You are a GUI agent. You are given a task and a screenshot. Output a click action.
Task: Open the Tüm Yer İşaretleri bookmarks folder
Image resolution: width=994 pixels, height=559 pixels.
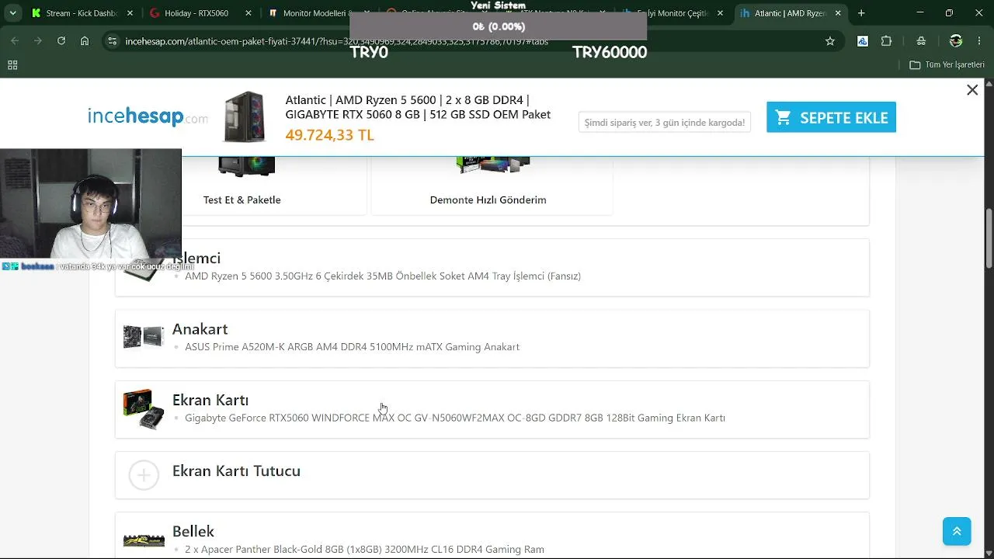(x=947, y=65)
